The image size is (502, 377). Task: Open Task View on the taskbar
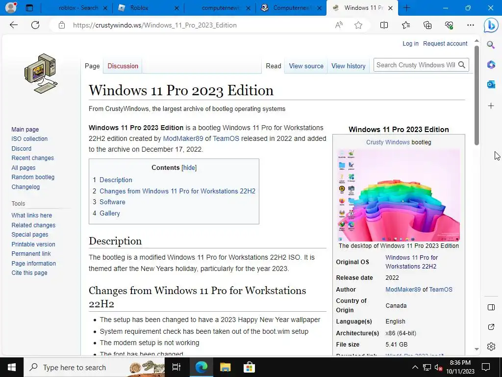(x=176, y=367)
